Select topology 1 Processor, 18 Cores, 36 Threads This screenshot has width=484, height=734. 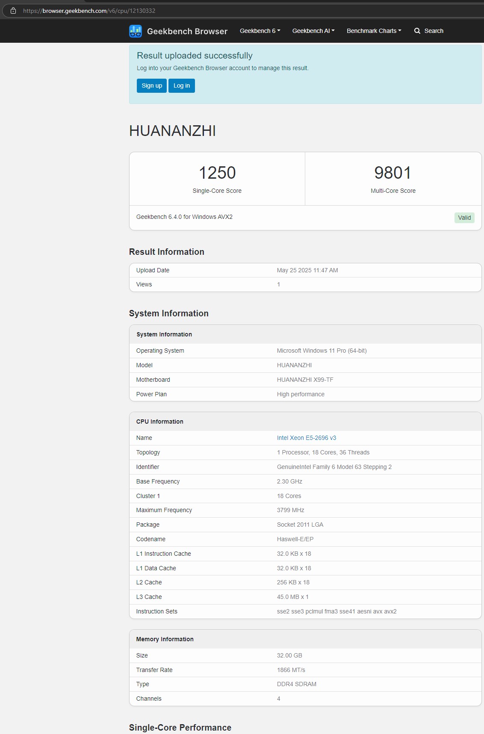tap(323, 452)
